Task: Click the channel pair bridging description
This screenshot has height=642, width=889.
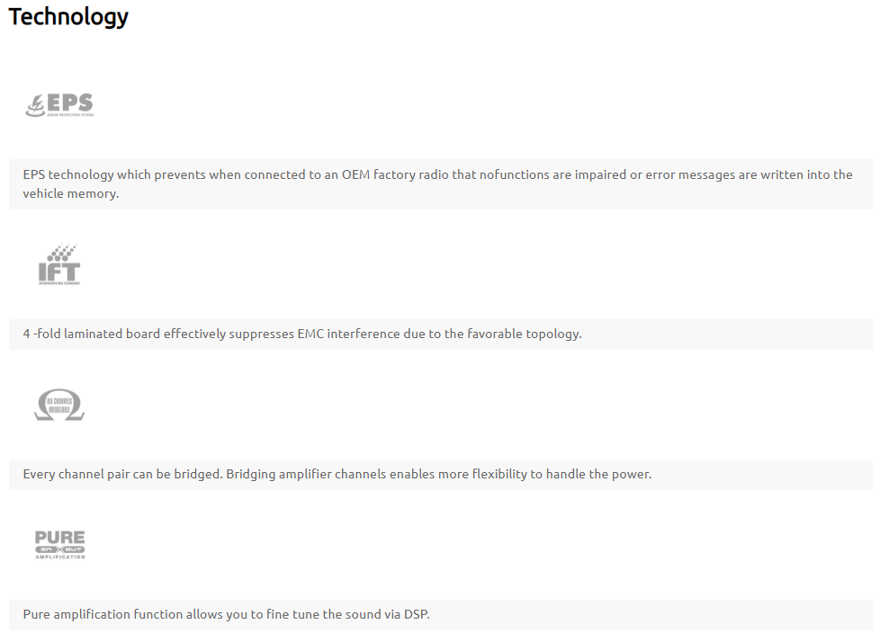Action: [337, 475]
